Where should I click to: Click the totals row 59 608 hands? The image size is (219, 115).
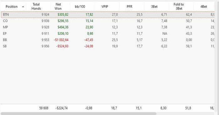[x=44, y=108]
